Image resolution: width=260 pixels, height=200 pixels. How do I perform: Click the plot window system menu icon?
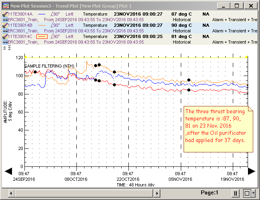(6, 6)
